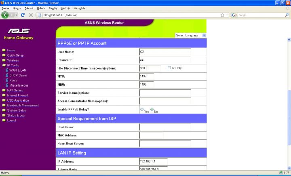Screen dimensions: 291x176
Task: Click the LAN IP Address field
Action: point(154,161)
